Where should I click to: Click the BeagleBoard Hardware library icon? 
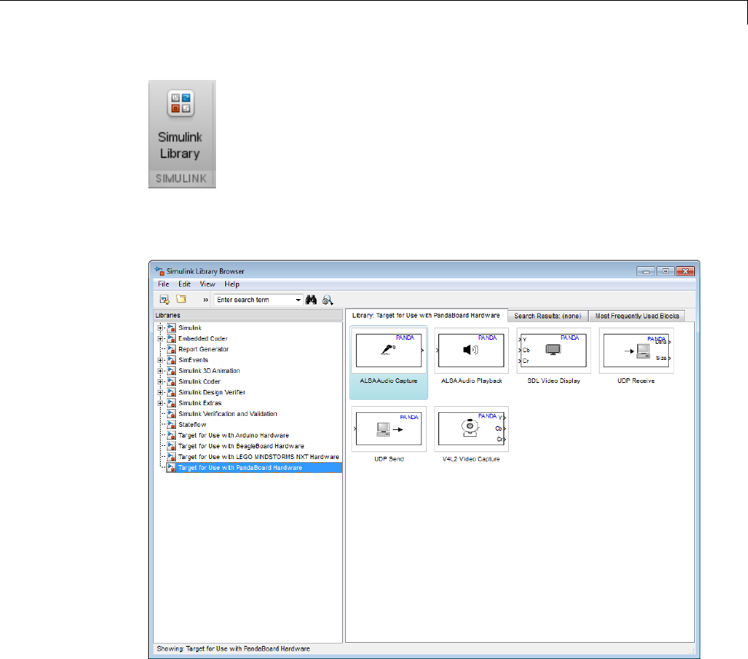(x=171, y=446)
